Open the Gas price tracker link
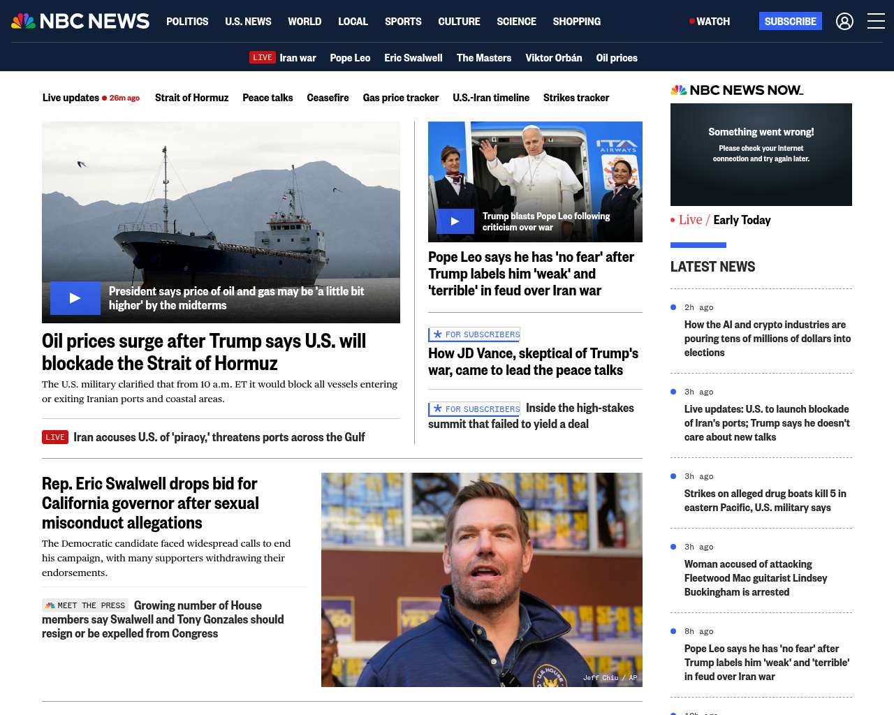894x715 pixels. tap(400, 98)
